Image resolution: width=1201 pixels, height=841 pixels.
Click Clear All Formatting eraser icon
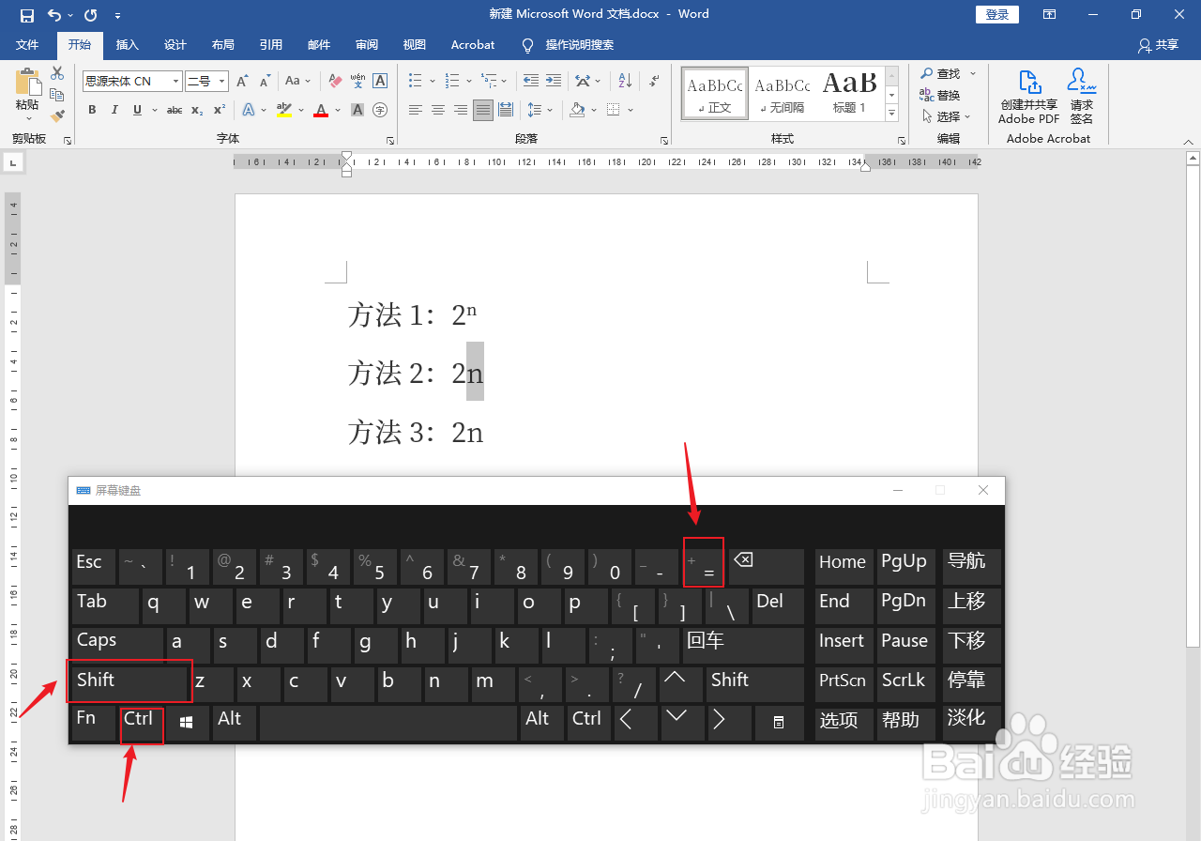coord(335,82)
